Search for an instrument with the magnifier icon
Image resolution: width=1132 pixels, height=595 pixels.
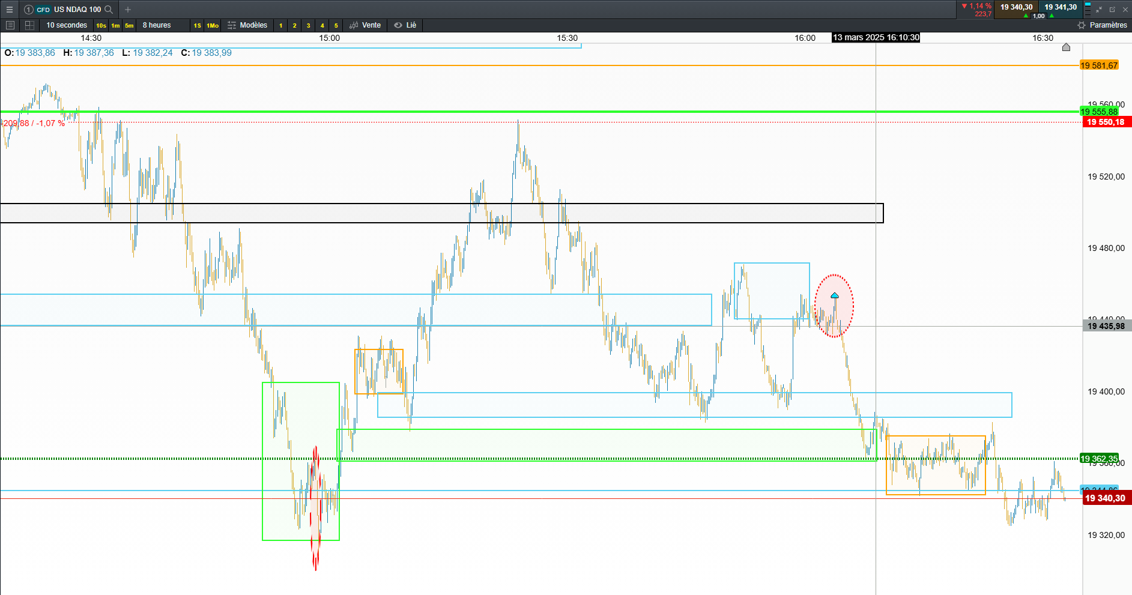point(109,10)
